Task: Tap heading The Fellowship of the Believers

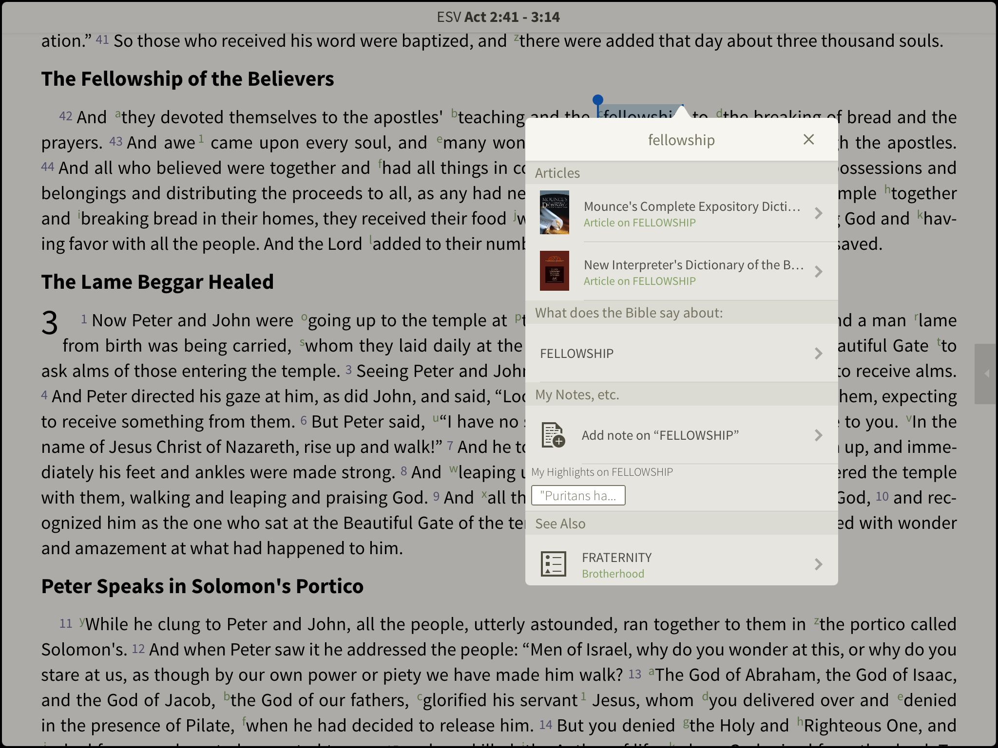Action: coord(188,79)
